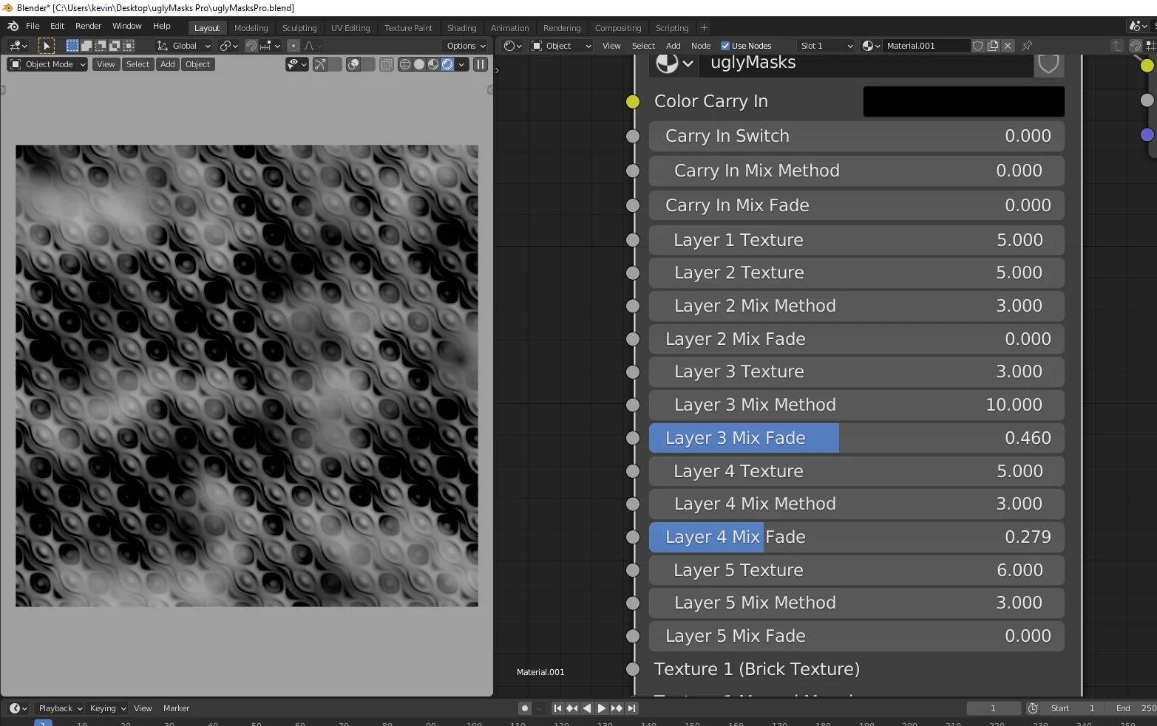Toggle X-Ray view in the viewport header
1157x726 pixels.
tap(386, 64)
